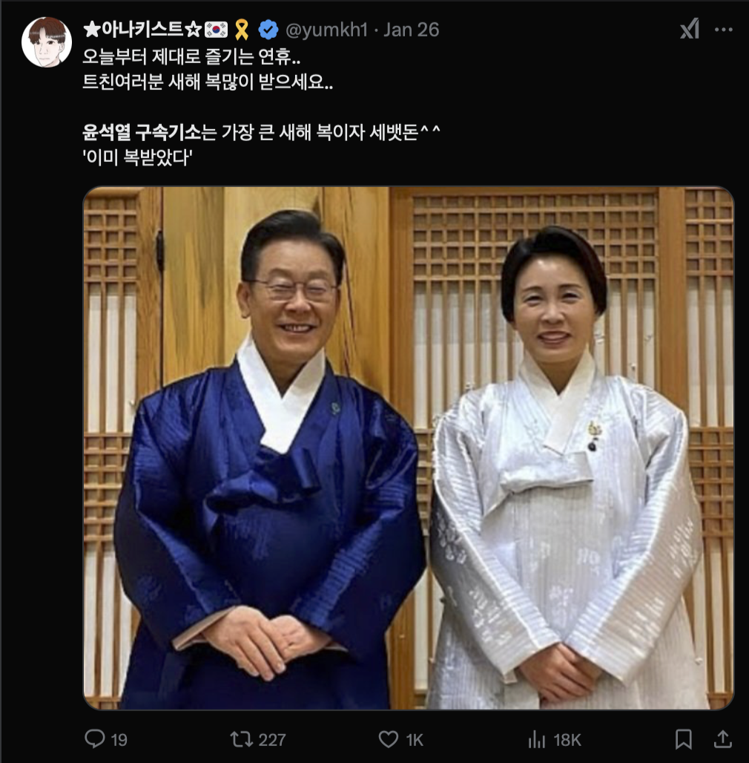749x763 pixels.
Task: Click the 18K views count
Action: tap(567, 740)
